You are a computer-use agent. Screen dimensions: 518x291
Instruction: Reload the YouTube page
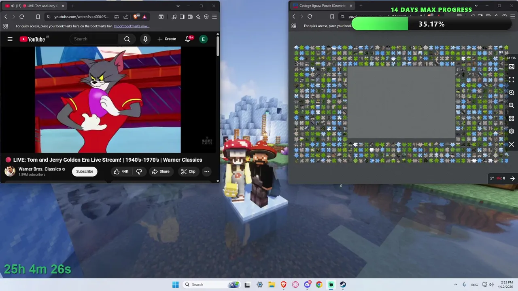22,17
